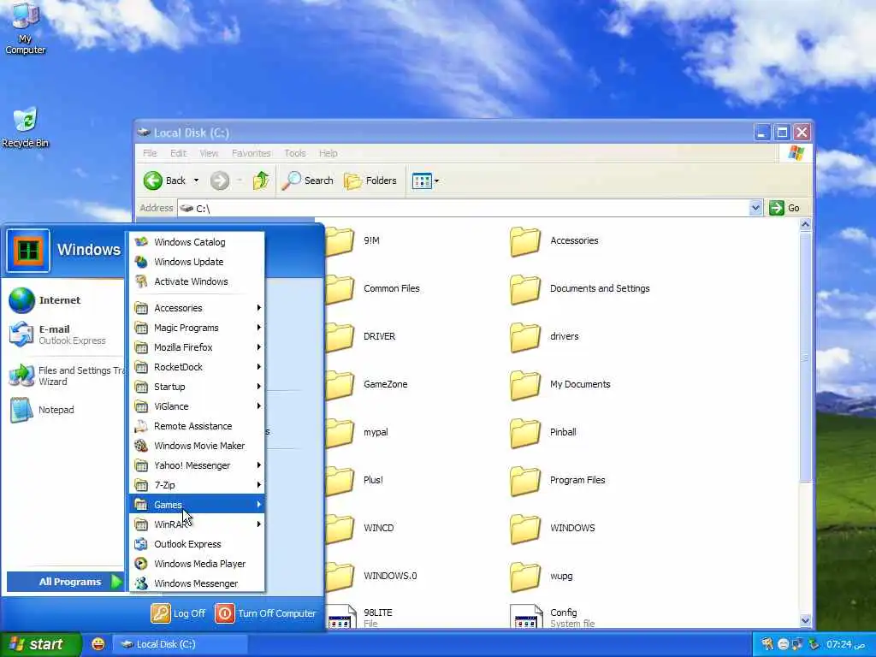Expand the Startup submenu
The image size is (876, 657).
196,386
